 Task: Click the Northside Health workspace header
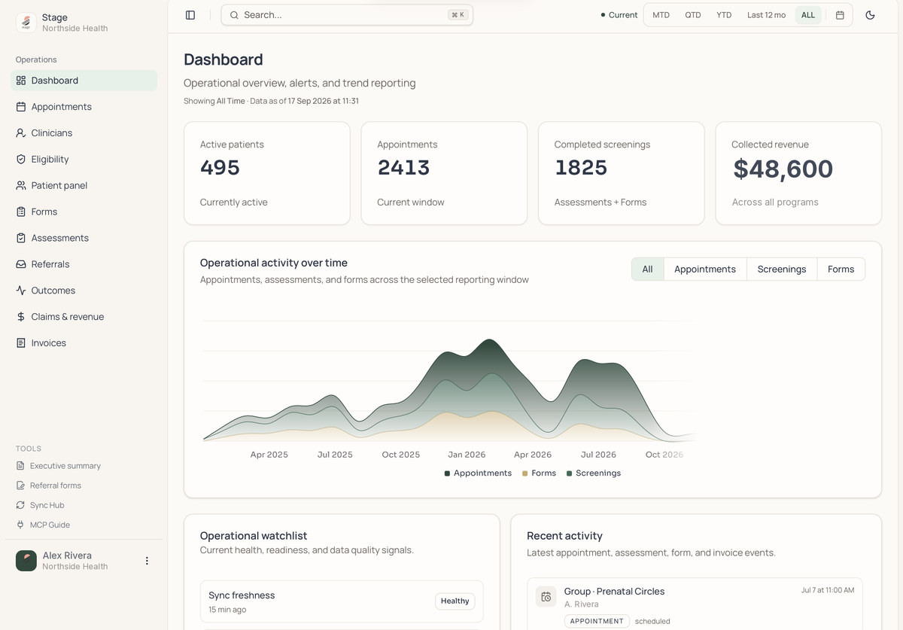pos(83,23)
